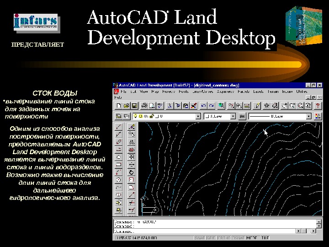This screenshot has height=247, width=329.
Task: Click the horizontal scrollbar right arrow
Action: (x=313, y=231)
